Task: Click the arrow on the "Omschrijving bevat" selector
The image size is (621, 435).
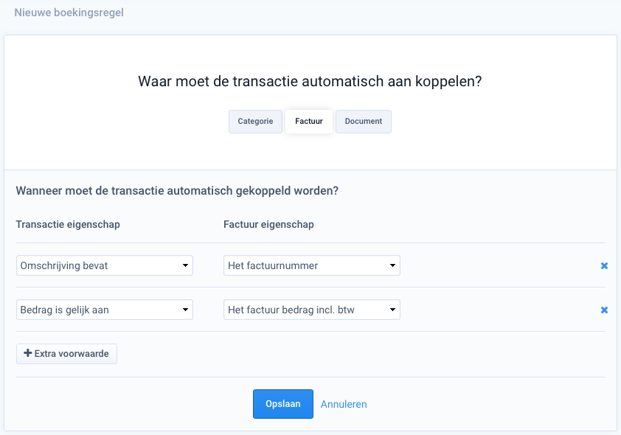Action: [184, 265]
